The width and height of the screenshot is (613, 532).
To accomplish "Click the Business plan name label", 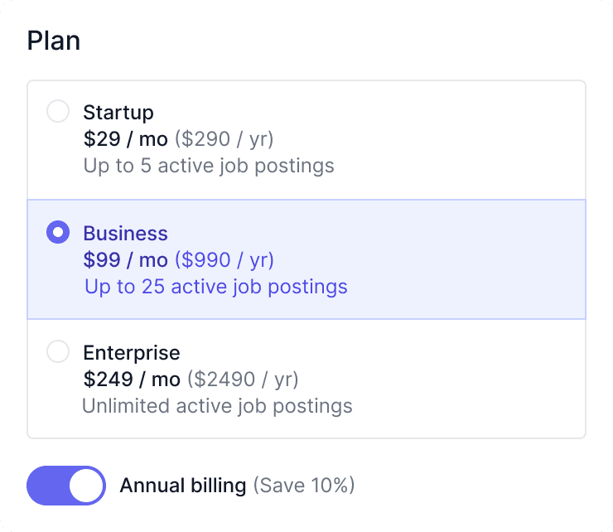I will pyautogui.click(x=125, y=233).
